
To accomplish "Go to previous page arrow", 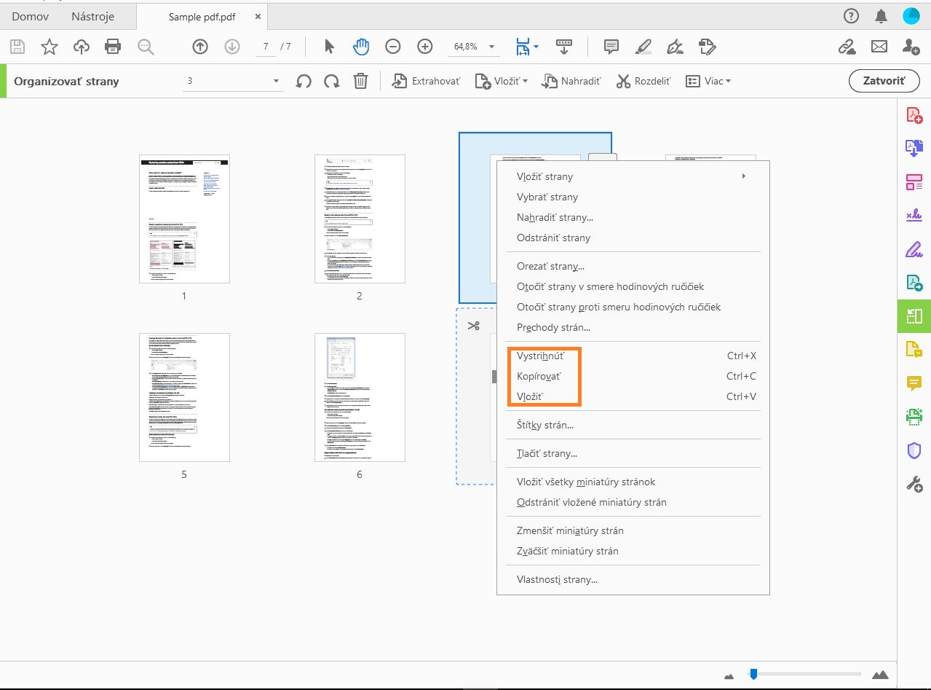I will coord(200,47).
